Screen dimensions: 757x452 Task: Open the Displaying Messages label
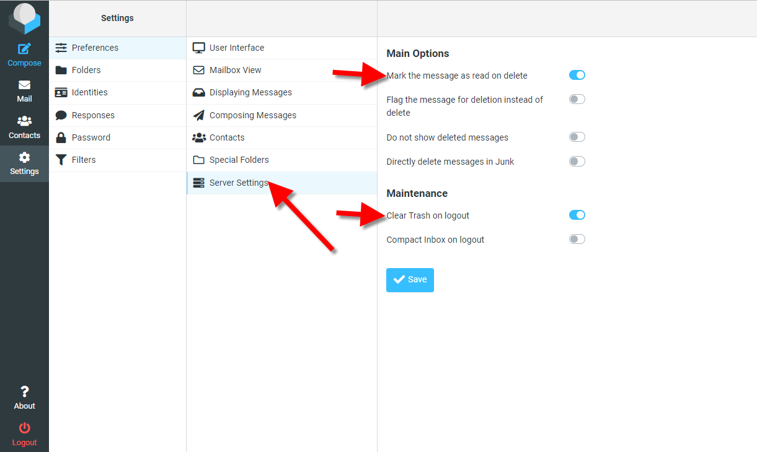tap(250, 92)
